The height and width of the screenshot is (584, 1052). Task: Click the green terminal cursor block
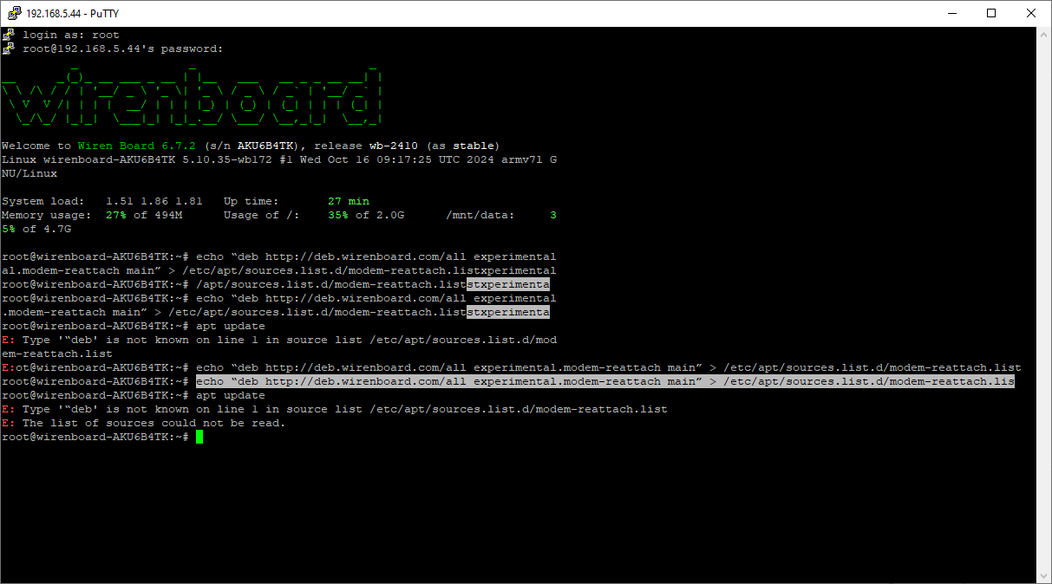[x=199, y=437]
